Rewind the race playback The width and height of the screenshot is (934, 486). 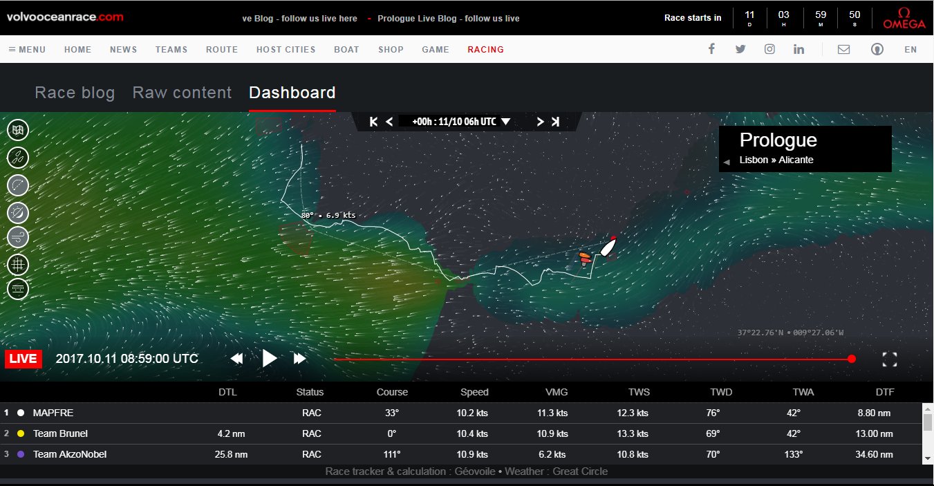[236, 359]
